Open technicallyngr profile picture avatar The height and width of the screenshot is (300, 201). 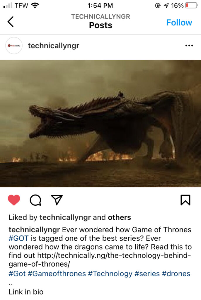(x=14, y=45)
